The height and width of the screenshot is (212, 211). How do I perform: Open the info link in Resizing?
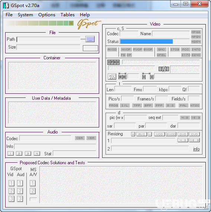pyautogui.click(x=196, y=149)
